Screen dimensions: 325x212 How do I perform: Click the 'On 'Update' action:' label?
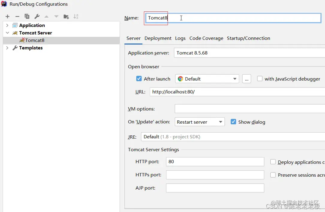[x=149, y=122]
